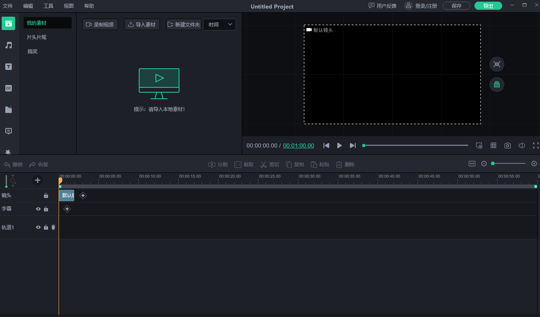Jump to previous frame in preview
The image size is (540, 317).
326,145
